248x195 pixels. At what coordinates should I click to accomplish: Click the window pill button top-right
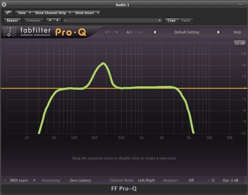click(240, 5)
